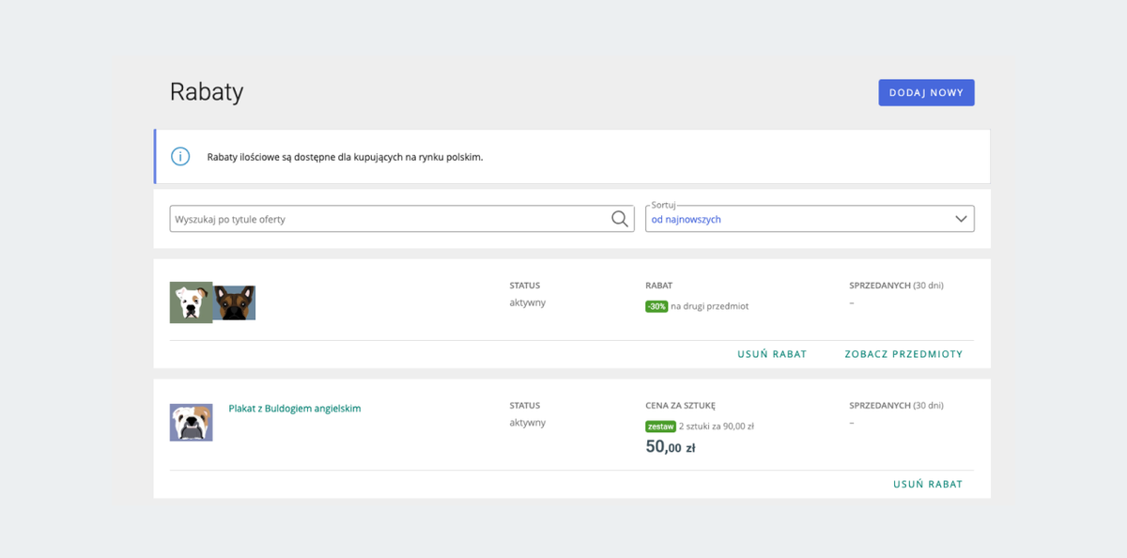Click 'aktywny' status of the poster offer

[x=528, y=423]
